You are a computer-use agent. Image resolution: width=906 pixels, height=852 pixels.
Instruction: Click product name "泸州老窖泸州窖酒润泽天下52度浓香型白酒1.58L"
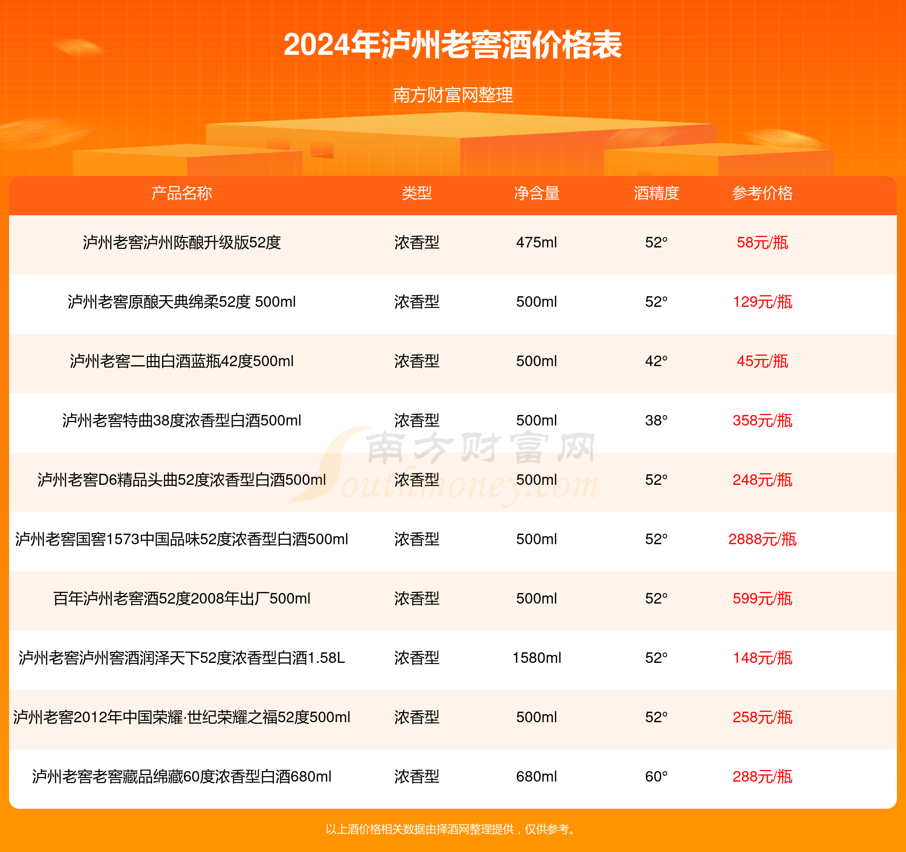coord(182,658)
